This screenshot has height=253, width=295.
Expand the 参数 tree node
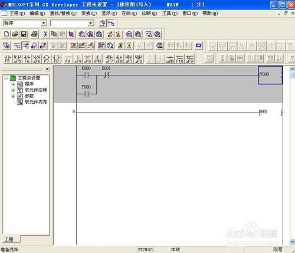click(x=13, y=96)
